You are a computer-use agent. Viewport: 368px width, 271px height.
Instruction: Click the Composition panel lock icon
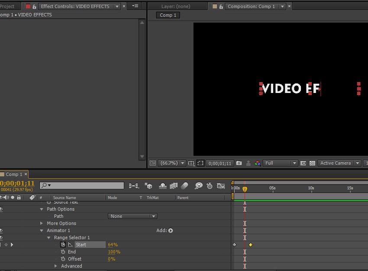pos(221,6)
